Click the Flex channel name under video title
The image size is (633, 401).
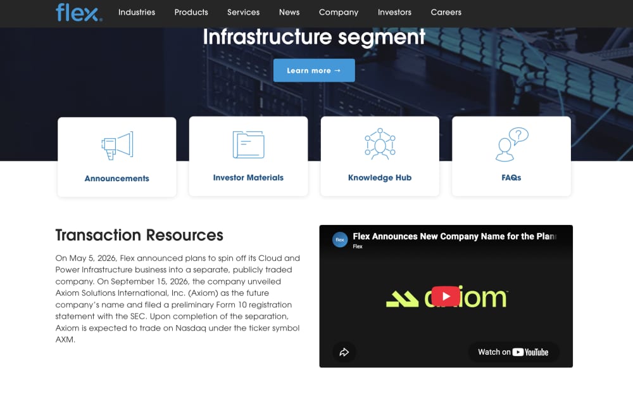pos(357,246)
